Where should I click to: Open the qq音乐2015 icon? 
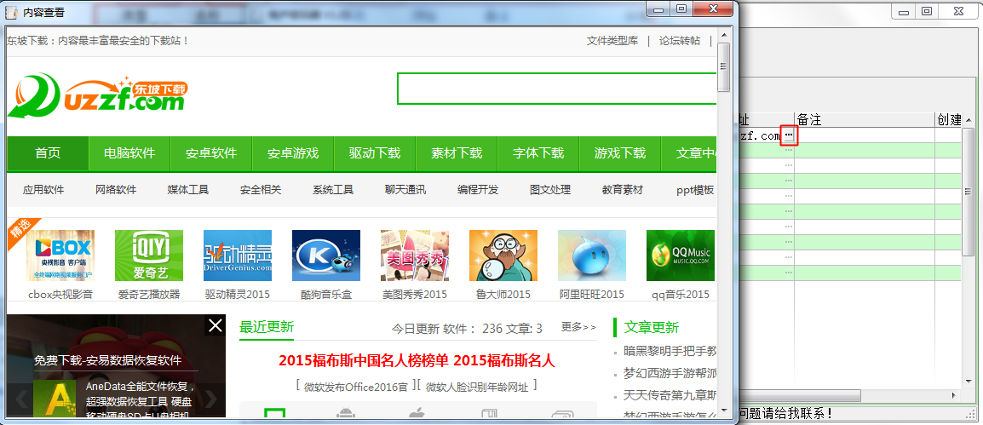pos(681,256)
